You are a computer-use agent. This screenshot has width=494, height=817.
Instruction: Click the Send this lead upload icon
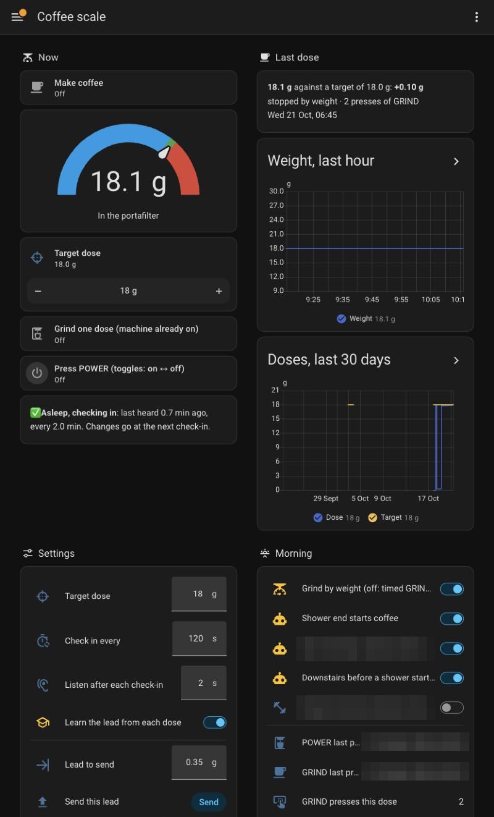pyautogui.click(x=43, y=802)
